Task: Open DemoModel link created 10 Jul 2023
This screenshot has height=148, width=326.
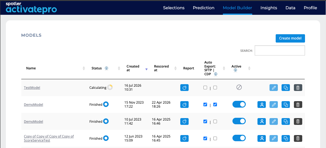Action: pos(33,121)
